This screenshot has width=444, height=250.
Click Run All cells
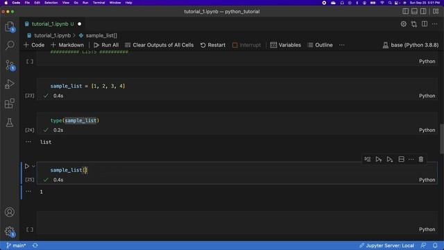[x=106, y=45]
